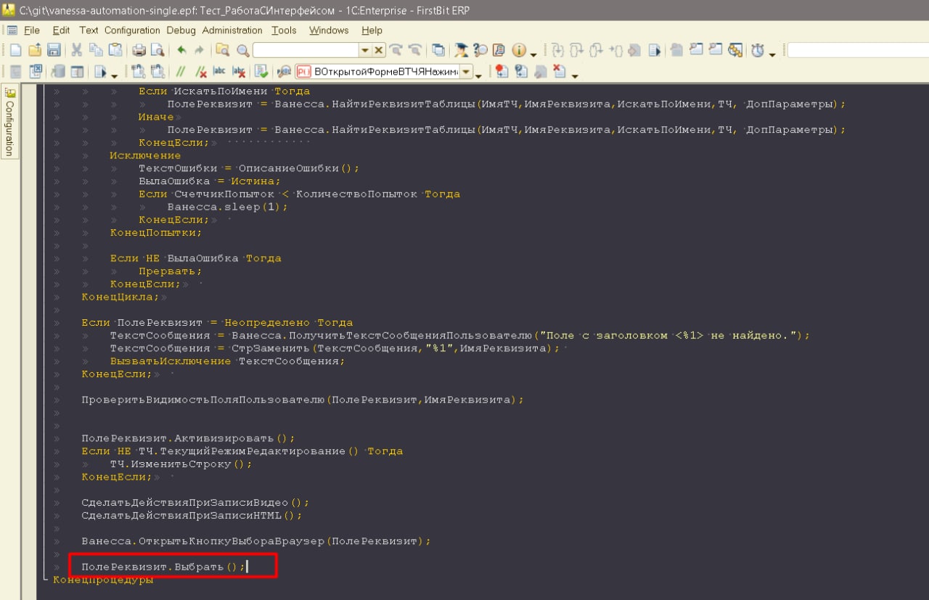The image size is (929, 600).
Task: Open help contents book icon
Action: 499,50
